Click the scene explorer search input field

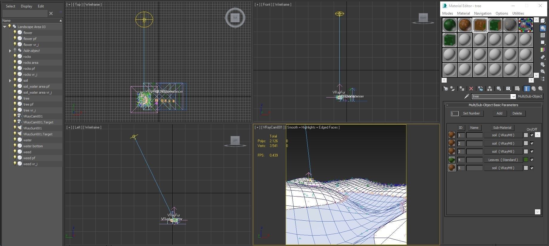click(25, 13)
